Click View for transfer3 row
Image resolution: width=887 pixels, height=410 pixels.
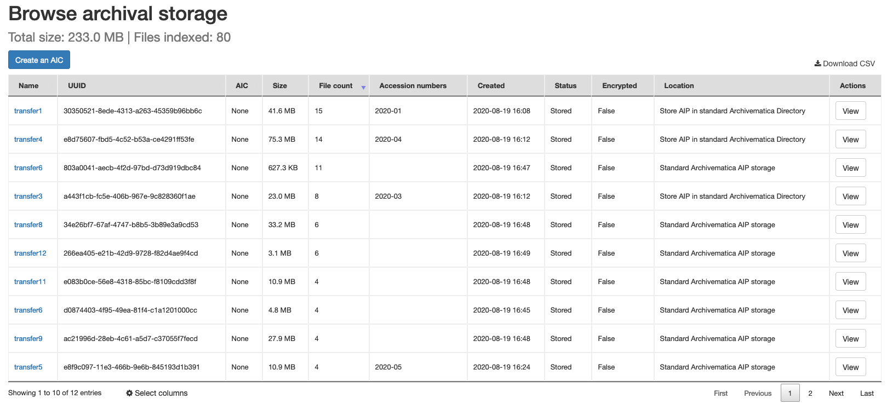click(850, 196)
